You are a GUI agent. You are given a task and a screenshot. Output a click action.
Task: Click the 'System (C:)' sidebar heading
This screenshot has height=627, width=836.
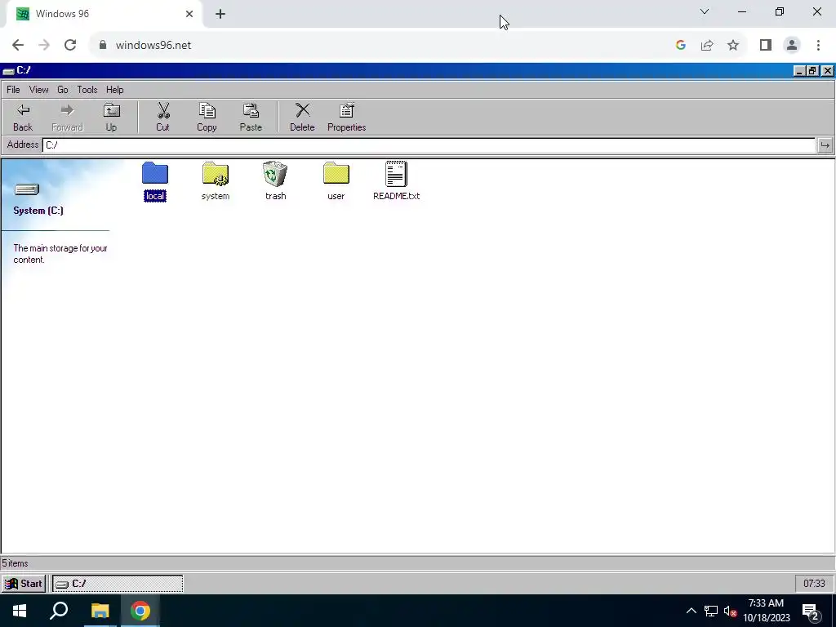[x=38, y=211]
